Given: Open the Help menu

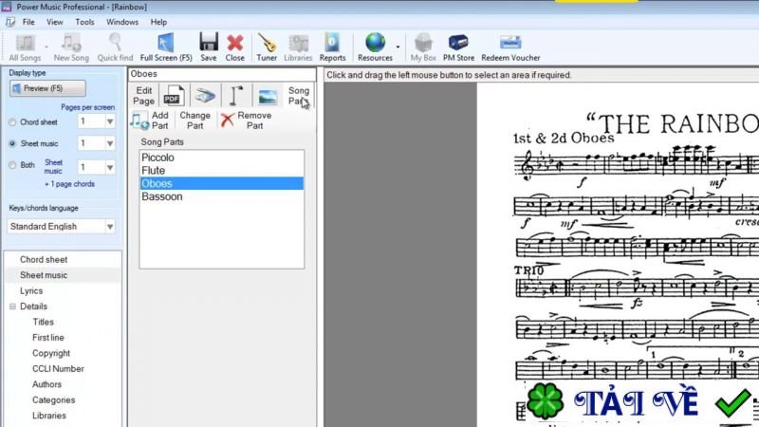Looking at the screenshot, I should click(158, 22).
